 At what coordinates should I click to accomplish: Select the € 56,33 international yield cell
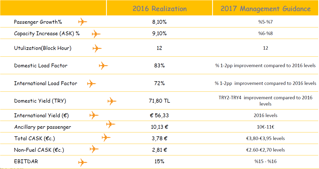[159, 115]
